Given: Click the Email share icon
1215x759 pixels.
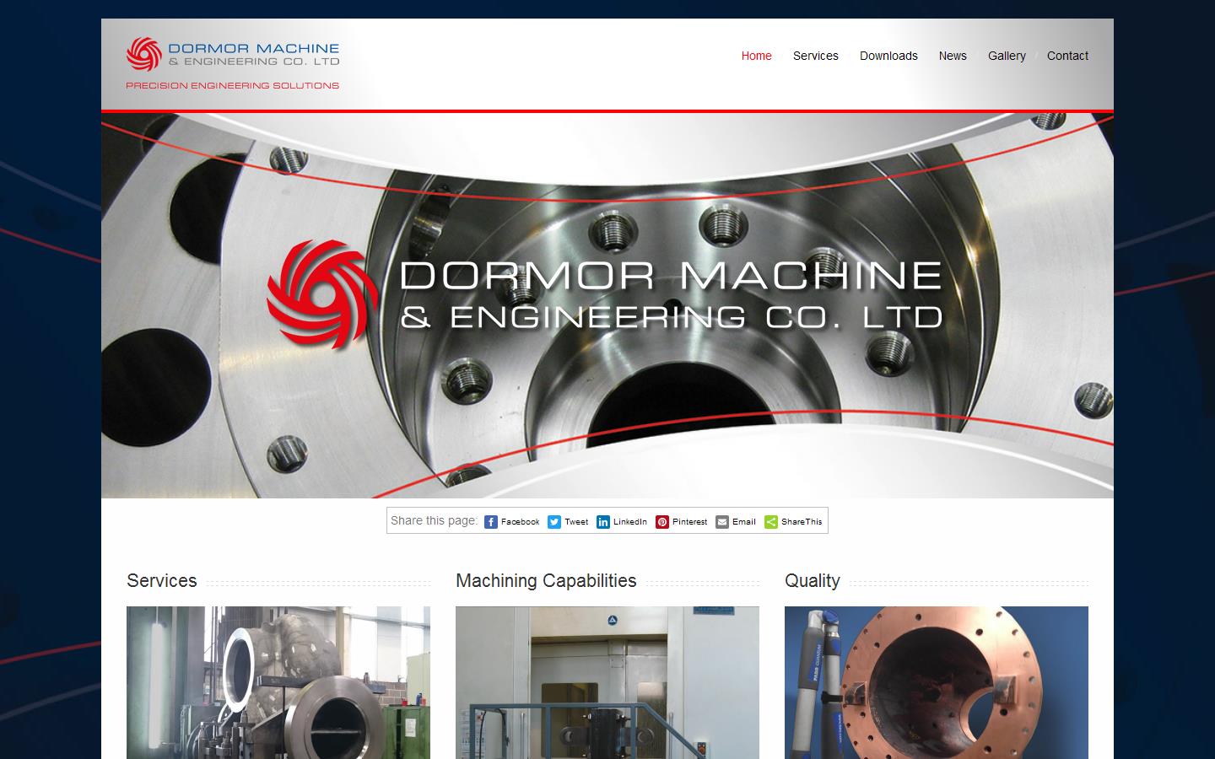Looking at the screenshot, I should pyautogui.click(x=722, y=522).
